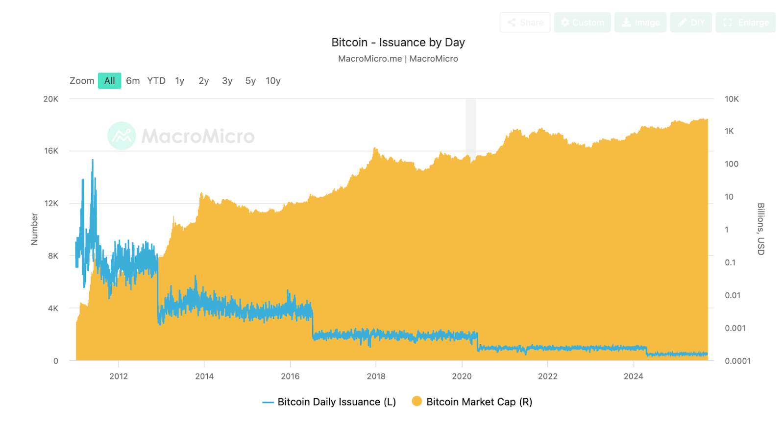The image size is (784, 424).
Task: Select the All zoom range
Action: pos(109,81)
